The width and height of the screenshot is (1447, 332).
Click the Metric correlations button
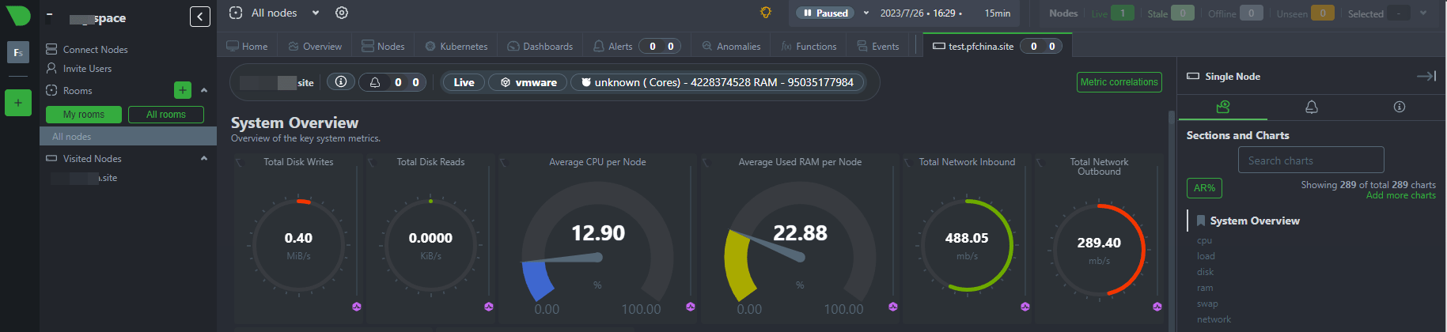tap(1119, 82)
